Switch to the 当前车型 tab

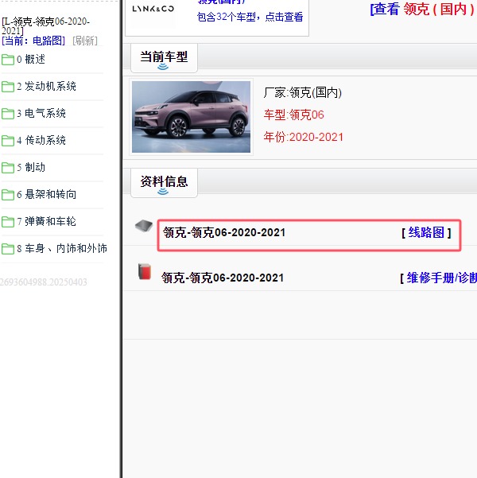pyautogui.click(x=164, y=58)
